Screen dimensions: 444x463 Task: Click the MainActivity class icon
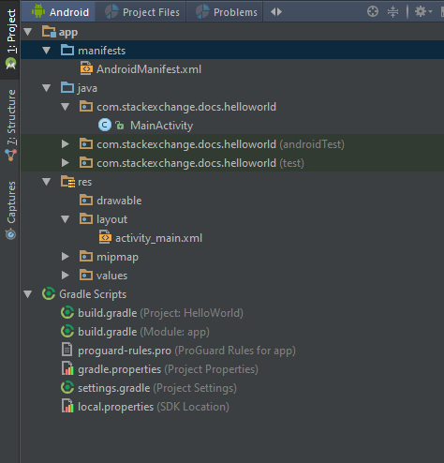tap(105, 126)
